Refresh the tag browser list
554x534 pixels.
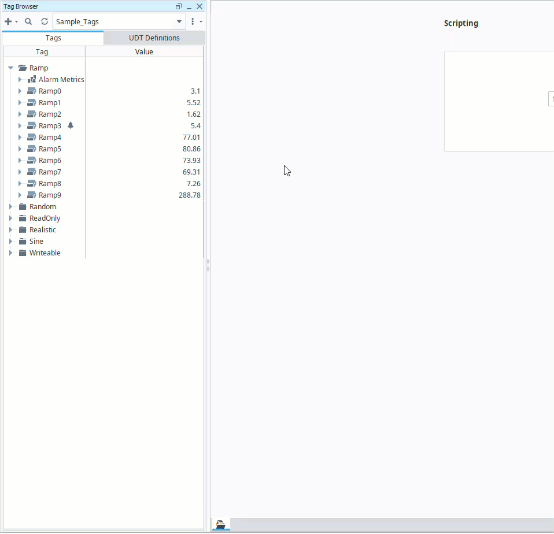[x=45, y=21]
